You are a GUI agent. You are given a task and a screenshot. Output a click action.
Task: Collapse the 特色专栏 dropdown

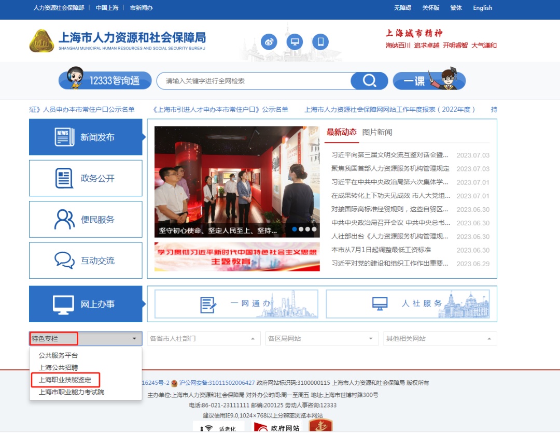pos(134,339)
